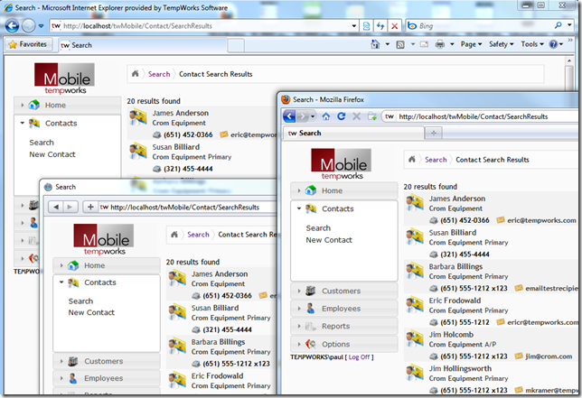The image size is (582, 398).
Task: Click home breadcrumb icon in Firefox page
Action: (x=412, y=160)
